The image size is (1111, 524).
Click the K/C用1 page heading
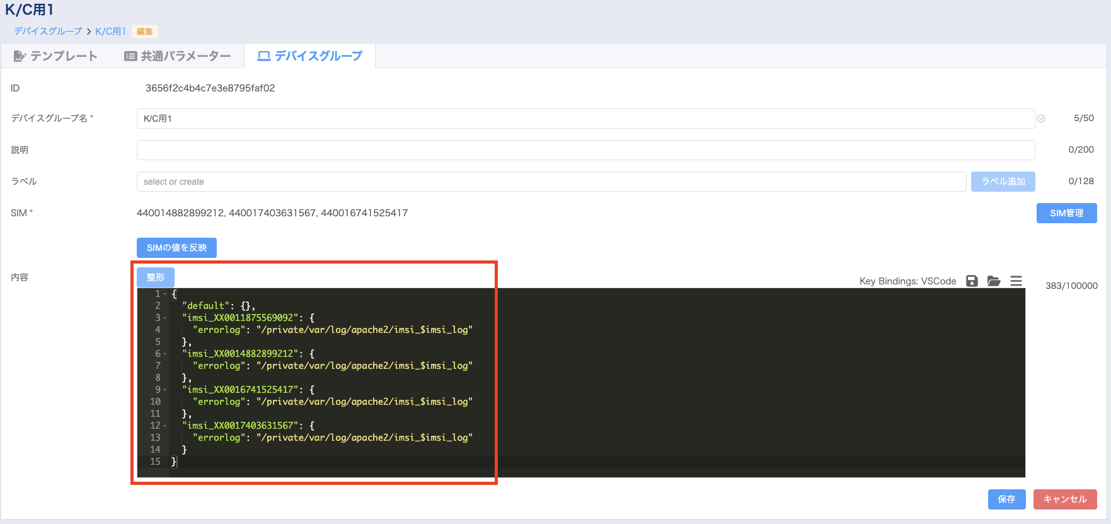pyautogui.click(x=30, y=9)
